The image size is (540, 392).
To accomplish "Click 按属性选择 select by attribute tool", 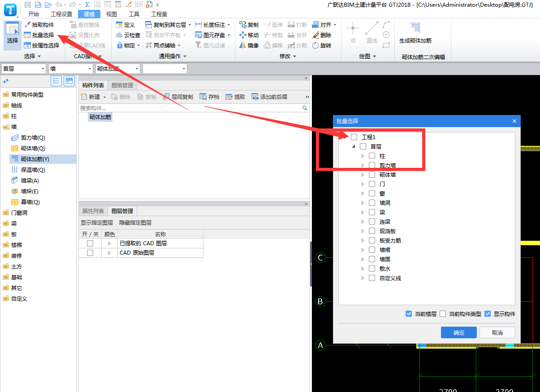I will tap(42, 45).
